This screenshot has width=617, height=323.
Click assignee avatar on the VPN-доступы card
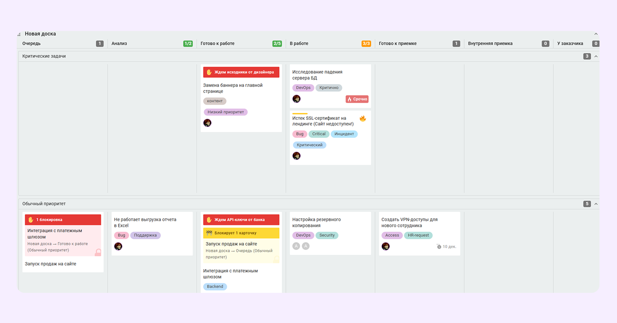[386, 246]
